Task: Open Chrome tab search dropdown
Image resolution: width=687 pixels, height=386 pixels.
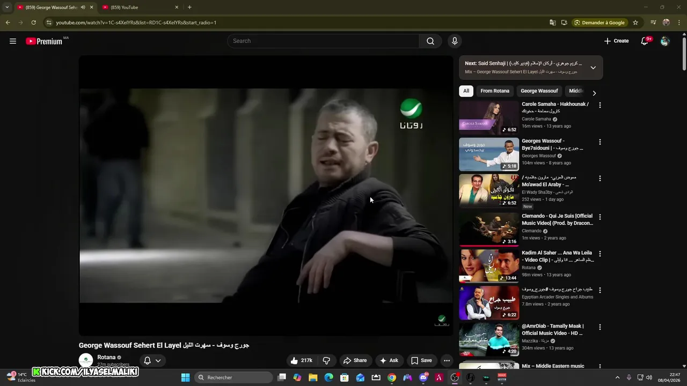Action: tap(7, 8)
